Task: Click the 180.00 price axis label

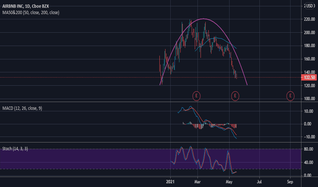Action: (x=309, y=46)
